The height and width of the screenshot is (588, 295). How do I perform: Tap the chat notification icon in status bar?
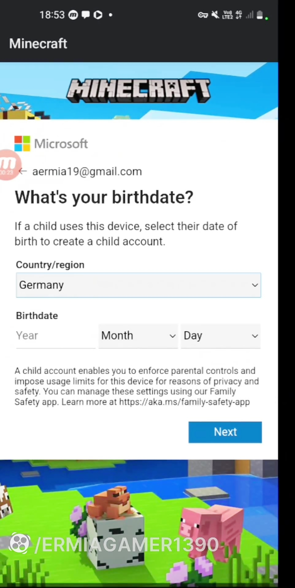tap(86, 15)
